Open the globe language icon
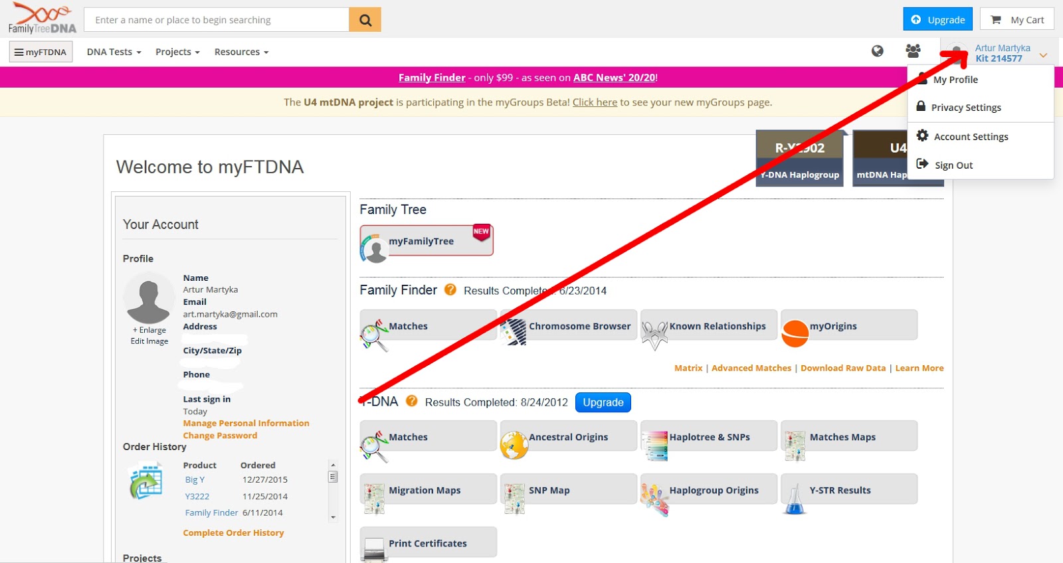The image size is (1063, 563). point(878,51)
